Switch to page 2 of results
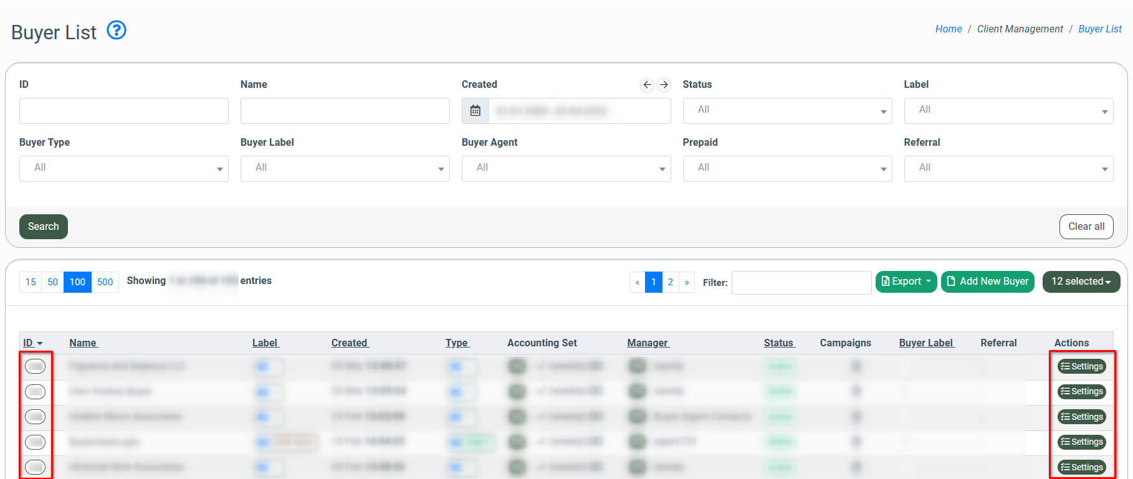 click(x=671, y=282)
